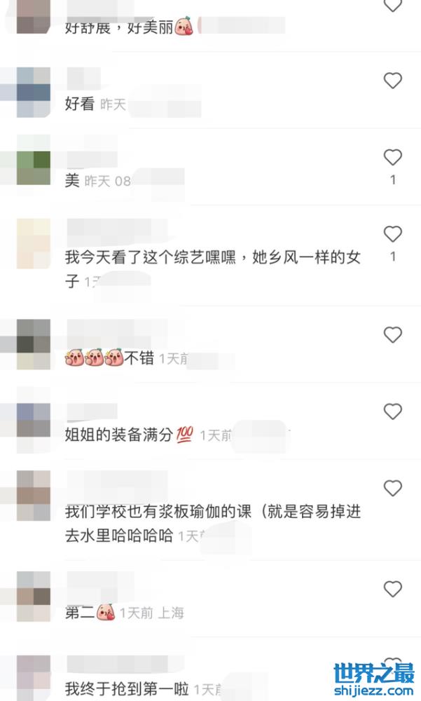Screen dimensions: 421x701
Task: Tap the heart beside the 美 comment
Action: [393, 157]
